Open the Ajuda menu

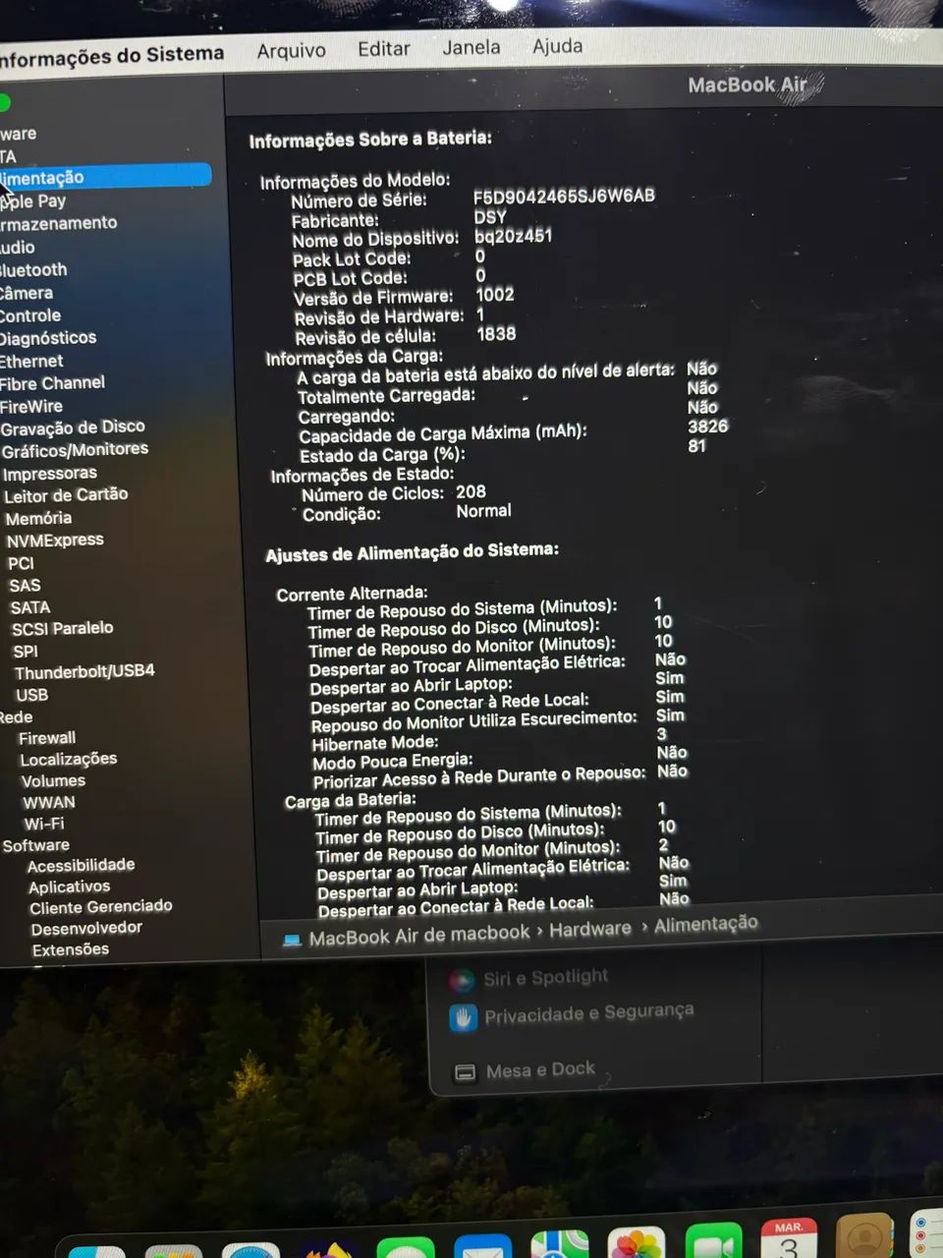click(557, 46)
